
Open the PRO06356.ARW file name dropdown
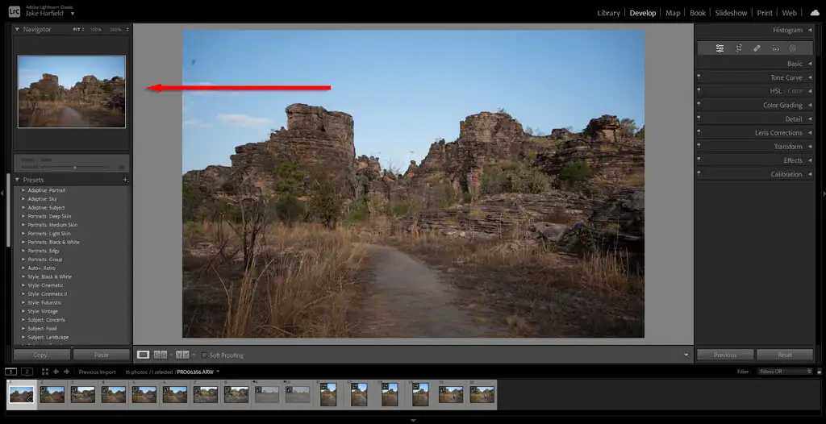[218, 372]
